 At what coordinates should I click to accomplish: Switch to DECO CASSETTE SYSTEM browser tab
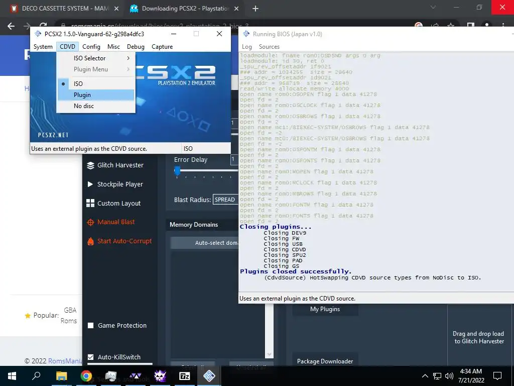coord(65,9)
